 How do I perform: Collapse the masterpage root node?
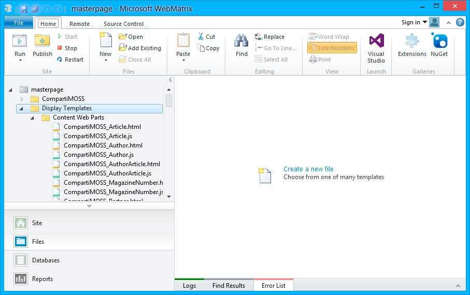click(x=10, y=90)
